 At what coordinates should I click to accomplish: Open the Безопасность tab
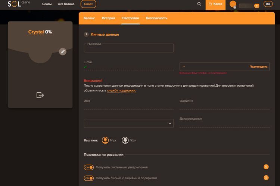click(156, 18)
